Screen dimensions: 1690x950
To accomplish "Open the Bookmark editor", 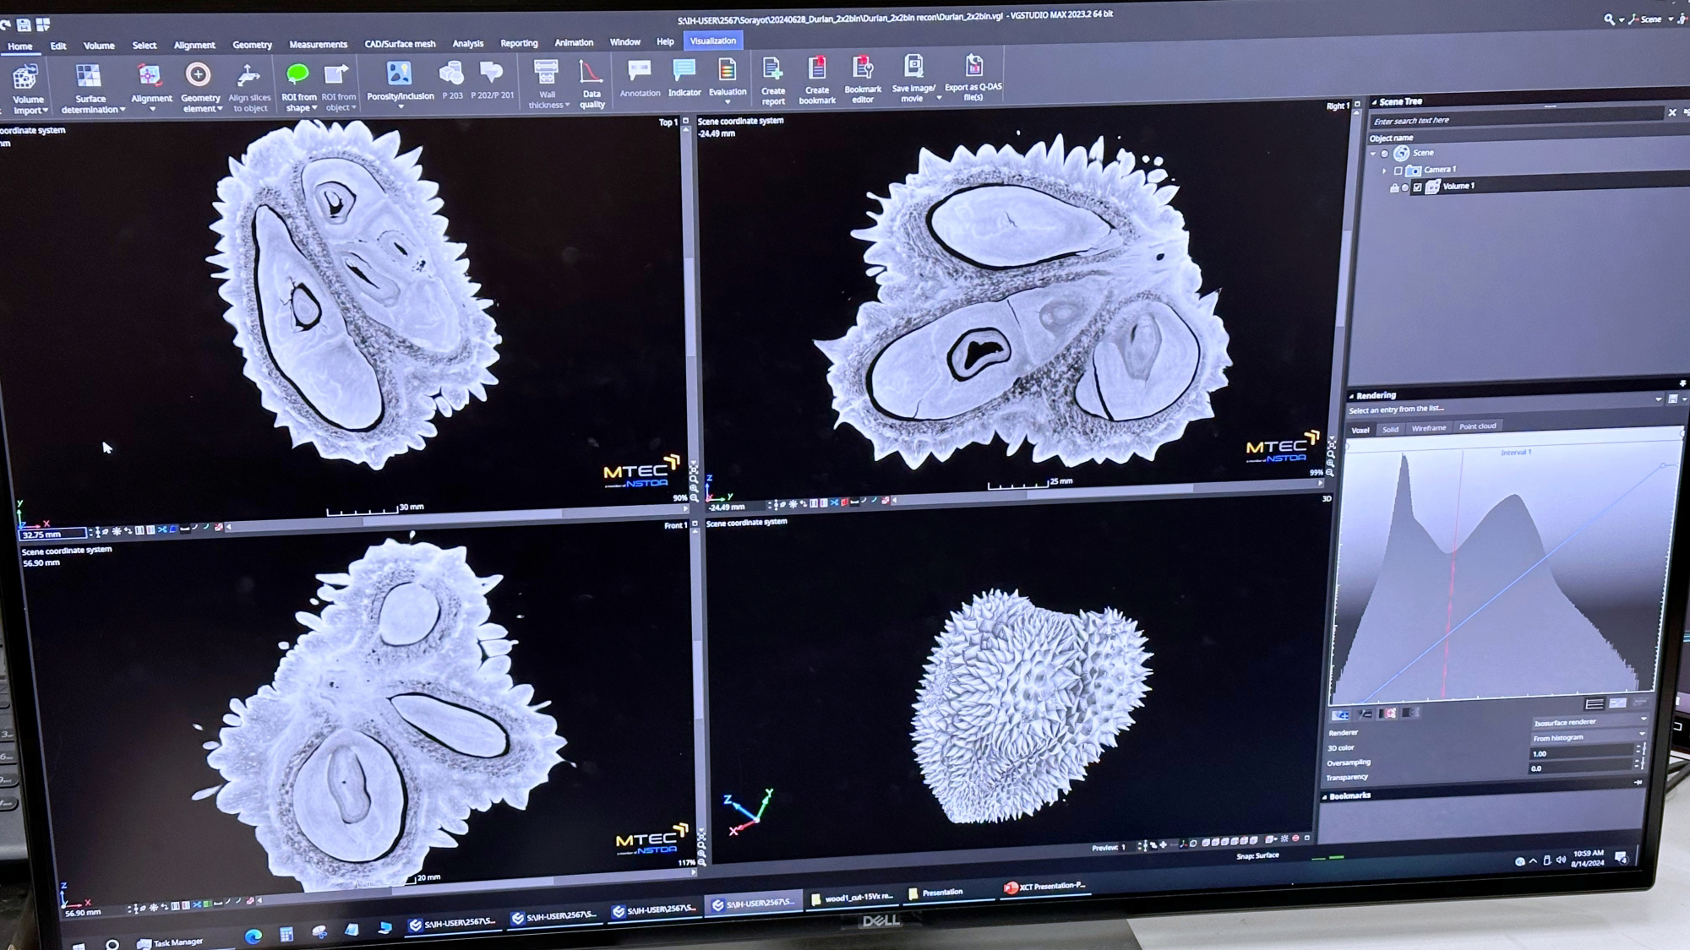I will 863,79.
